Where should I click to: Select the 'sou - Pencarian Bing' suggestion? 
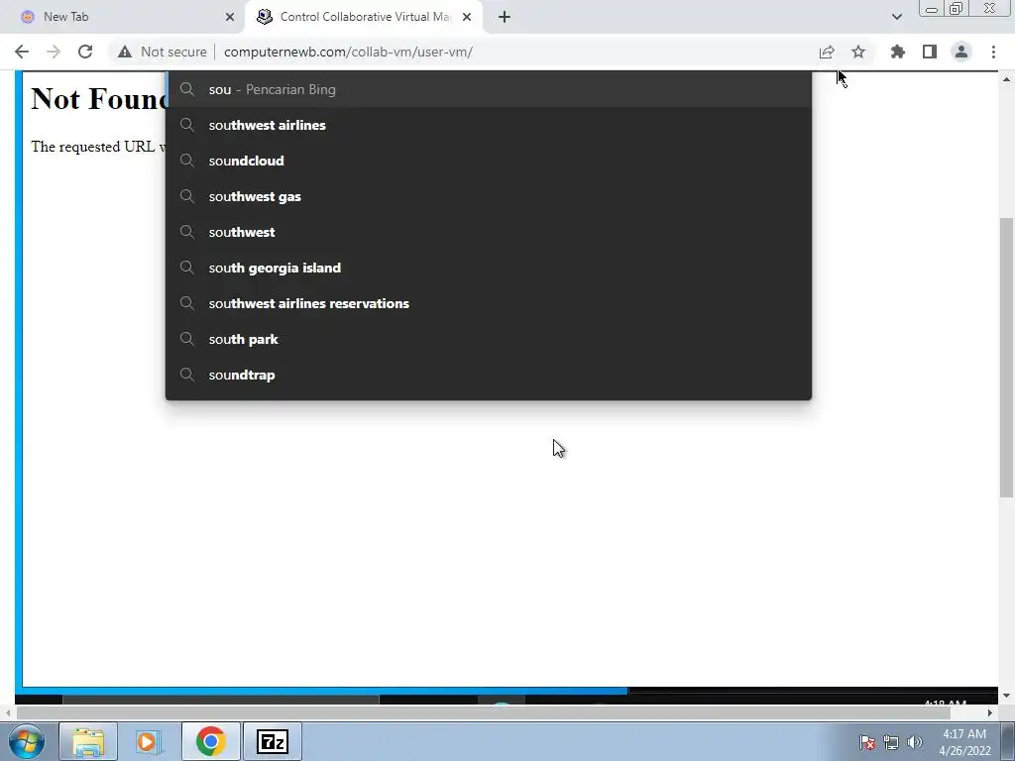[x=489, y=89]
